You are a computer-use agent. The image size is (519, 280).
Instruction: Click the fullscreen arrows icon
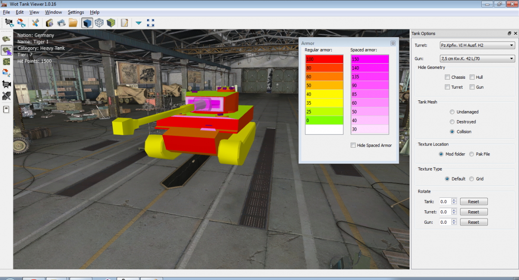click(x=151, y=23)
